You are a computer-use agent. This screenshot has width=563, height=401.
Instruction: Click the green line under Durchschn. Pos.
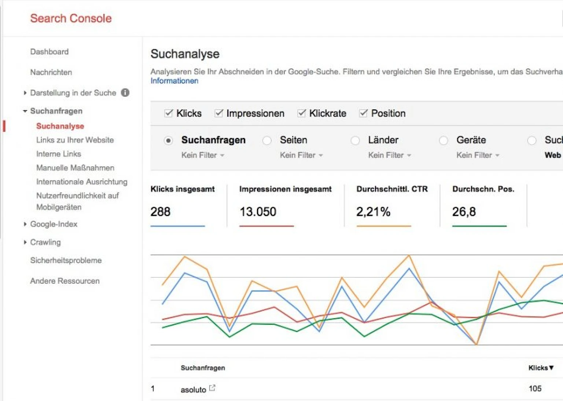(479, 226)
